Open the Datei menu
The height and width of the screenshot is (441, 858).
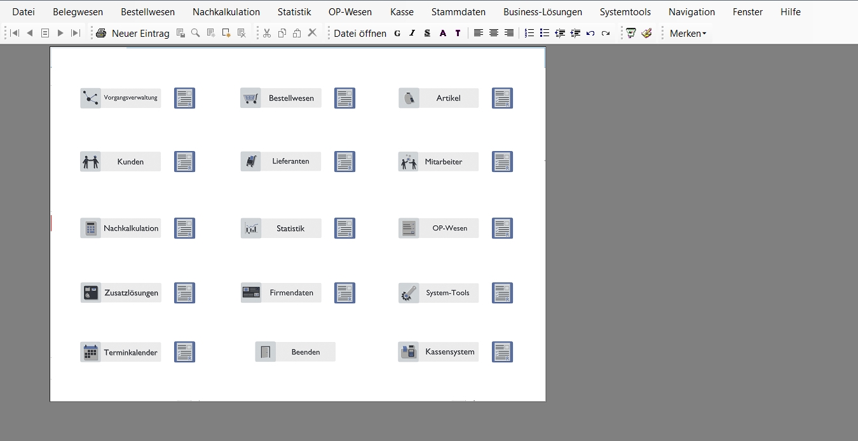24,11
